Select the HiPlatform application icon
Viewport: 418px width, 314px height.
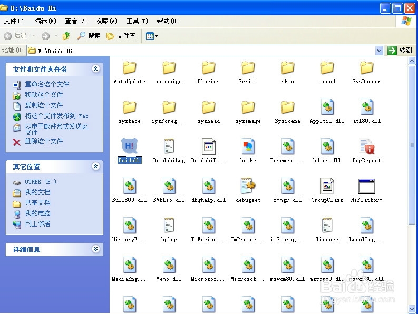366,186
